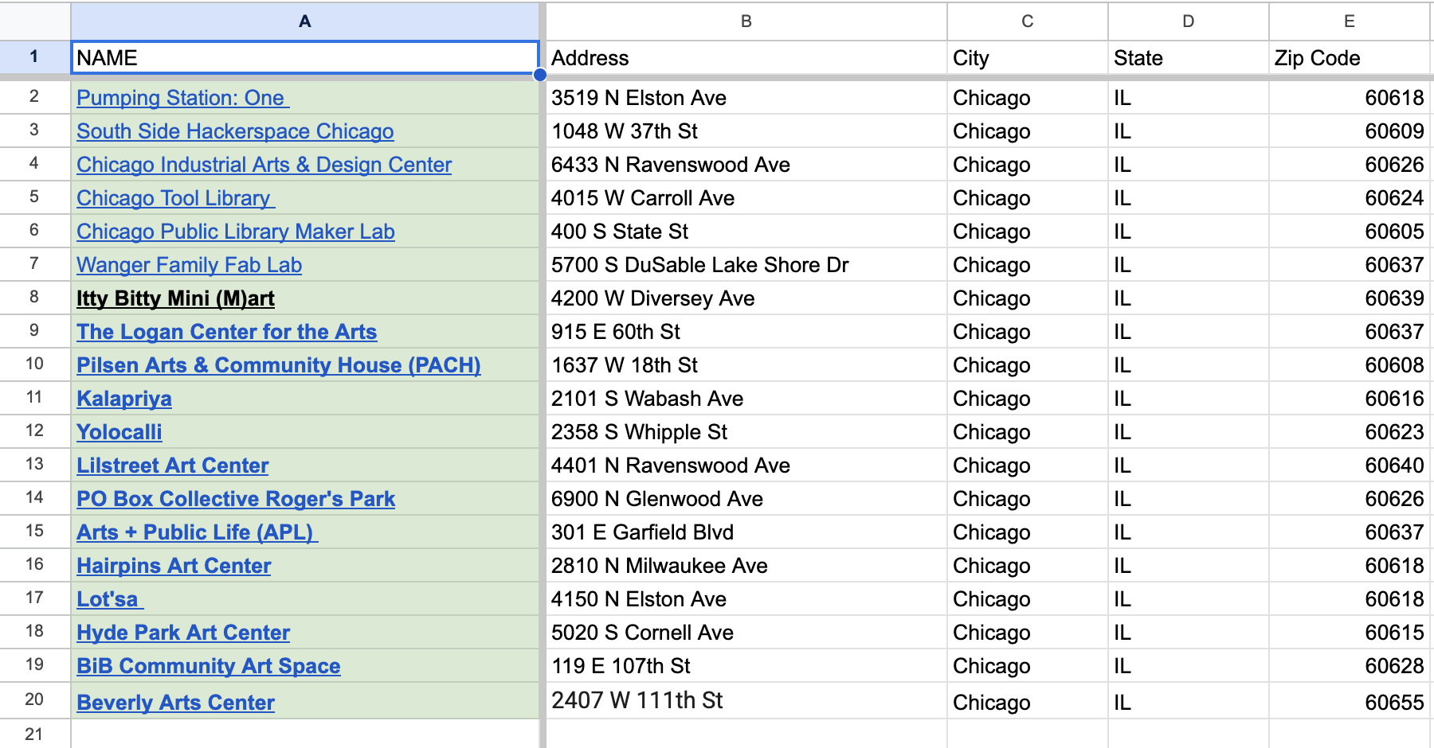Open the South Side Hackerspace Chicago link

pos(235,131)
